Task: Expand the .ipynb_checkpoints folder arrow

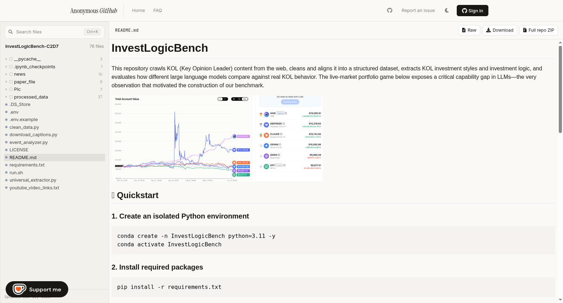Action: 6,67
